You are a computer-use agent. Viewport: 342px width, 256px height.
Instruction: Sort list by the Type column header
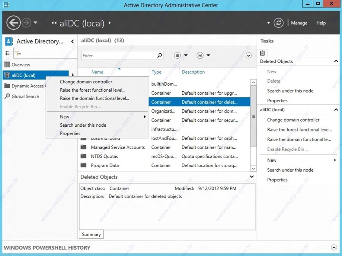click(x=156, y=72)
